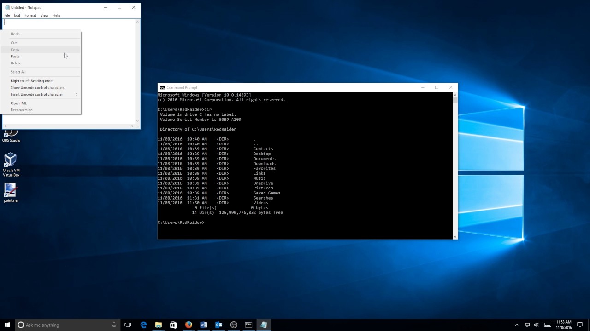The image size is (590, 331).
Task: Click the Videos directory entry
Action: (260, 203)
